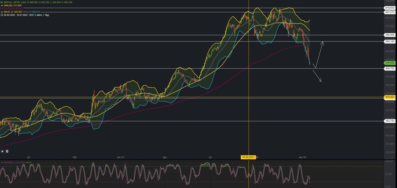Click the 679,850 price level label

389,8
